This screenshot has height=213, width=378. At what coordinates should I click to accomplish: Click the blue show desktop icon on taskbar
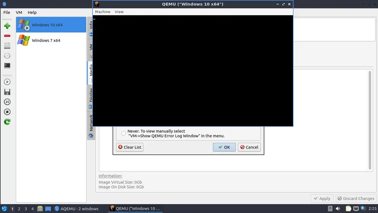[x=48, y=209]
